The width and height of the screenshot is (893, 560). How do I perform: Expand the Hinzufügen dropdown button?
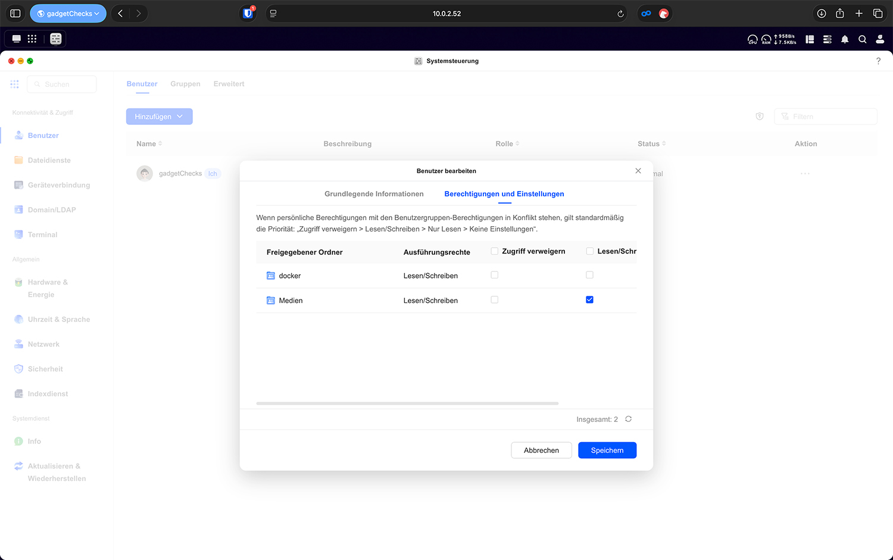point(159,117)
